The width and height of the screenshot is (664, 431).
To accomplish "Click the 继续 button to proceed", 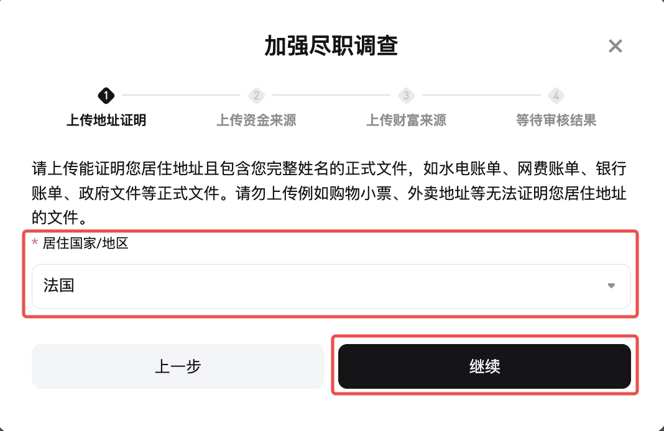I will coord(484,366).
